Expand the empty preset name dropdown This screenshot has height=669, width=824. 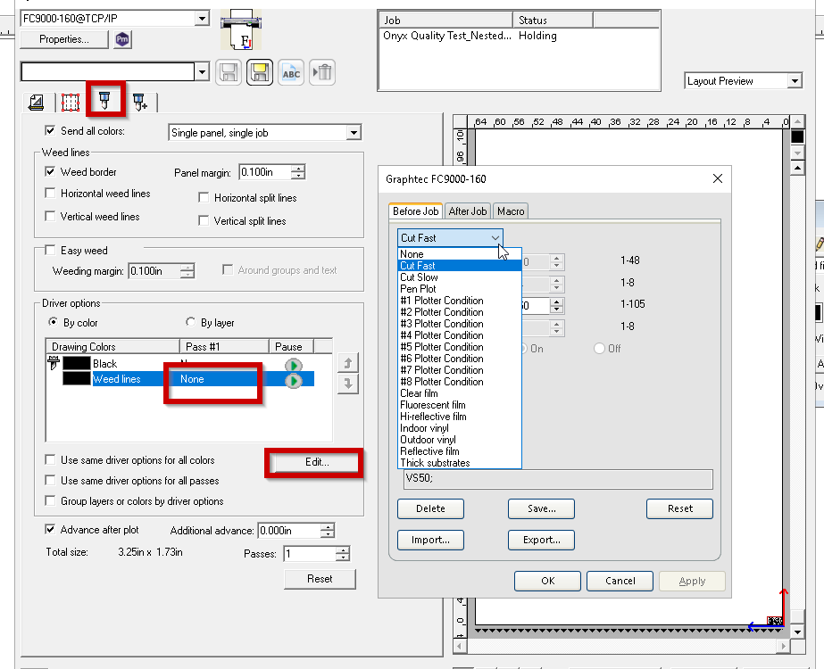click(x=202, y=72)
